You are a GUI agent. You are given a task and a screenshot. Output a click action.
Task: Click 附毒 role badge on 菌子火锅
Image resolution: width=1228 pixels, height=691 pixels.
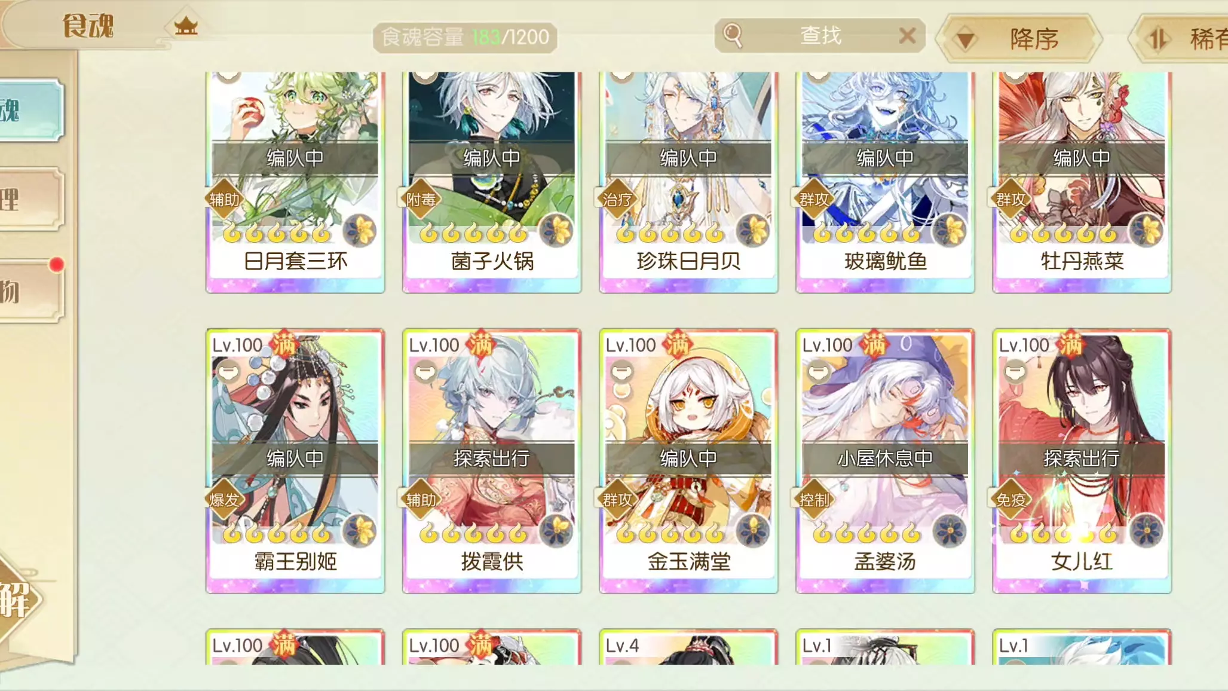point(421,200)
